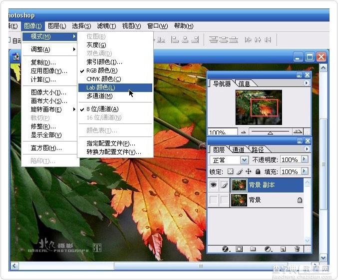Add a layer mask icon
The image size is (338, 280).
(x=239, y=249)
